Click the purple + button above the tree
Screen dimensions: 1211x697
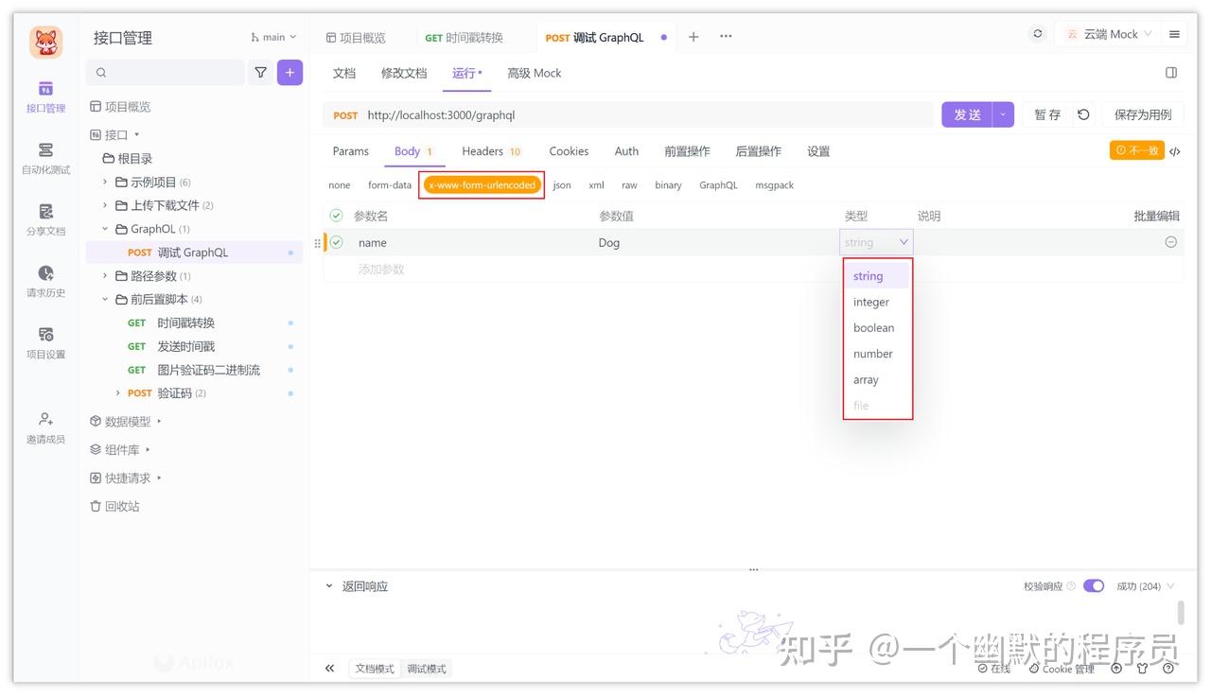pyautogui.click(x=290, y=72)
